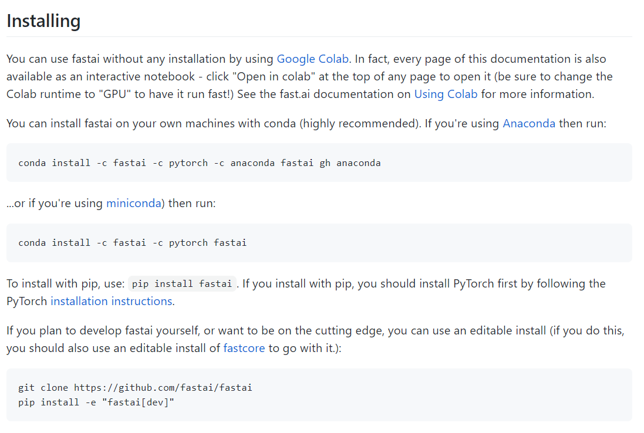Follow the Using Colab documentation link
Image resolution: width=644 pixels, height=433 pixels.
(x=446, y=94)
